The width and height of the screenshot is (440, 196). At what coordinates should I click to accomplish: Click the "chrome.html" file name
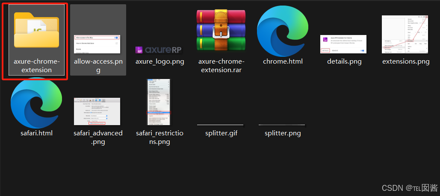coord(283,61)
